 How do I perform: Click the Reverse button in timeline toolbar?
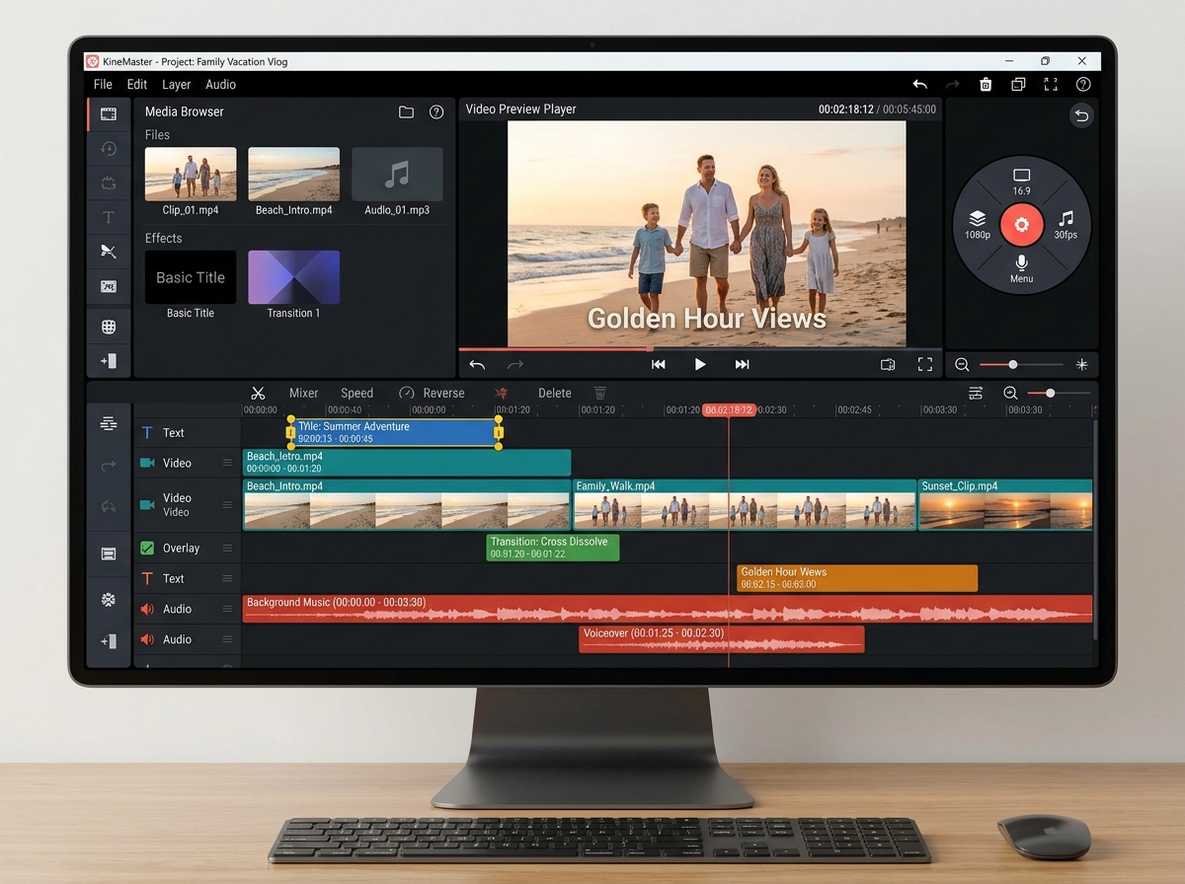432,393
